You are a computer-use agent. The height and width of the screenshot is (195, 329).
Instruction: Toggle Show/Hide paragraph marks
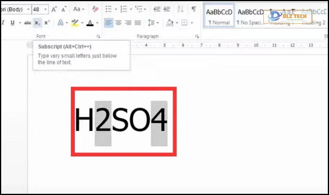(x=193, y=9)
